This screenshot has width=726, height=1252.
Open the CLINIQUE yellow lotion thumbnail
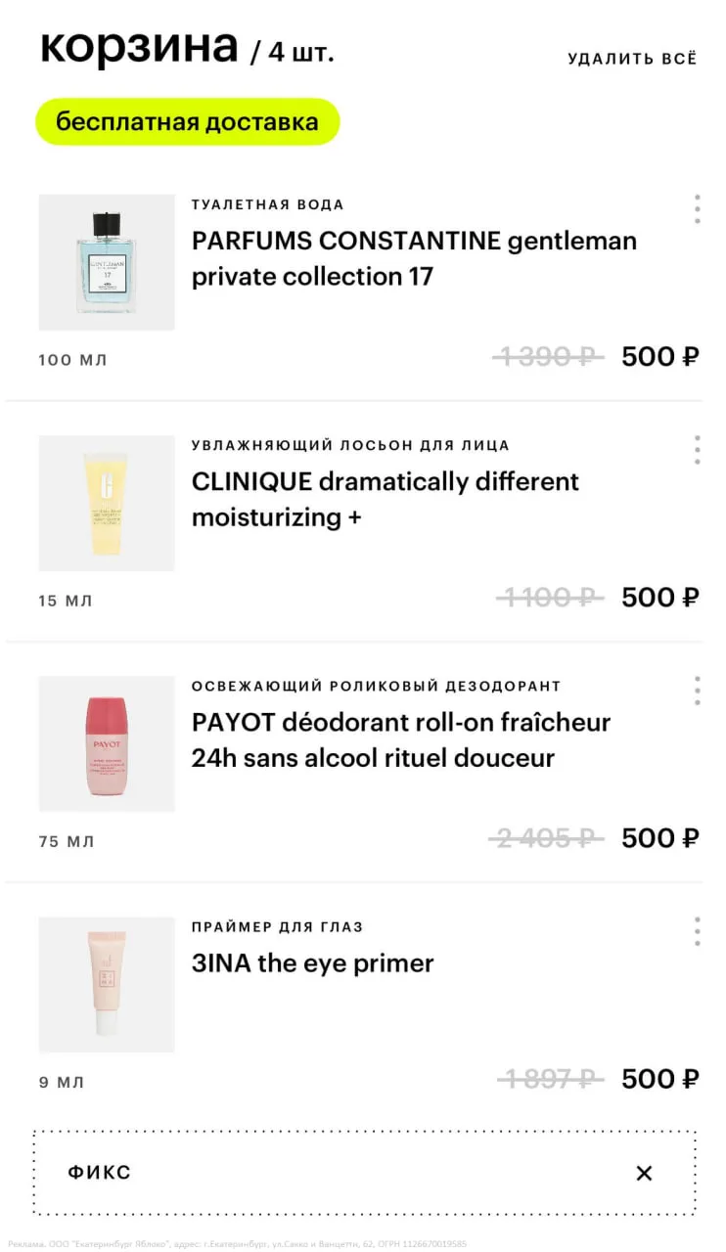(107, 503)
